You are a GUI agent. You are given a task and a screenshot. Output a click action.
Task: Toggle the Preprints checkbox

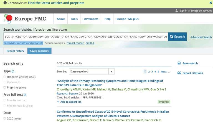(x=5, y=87)
